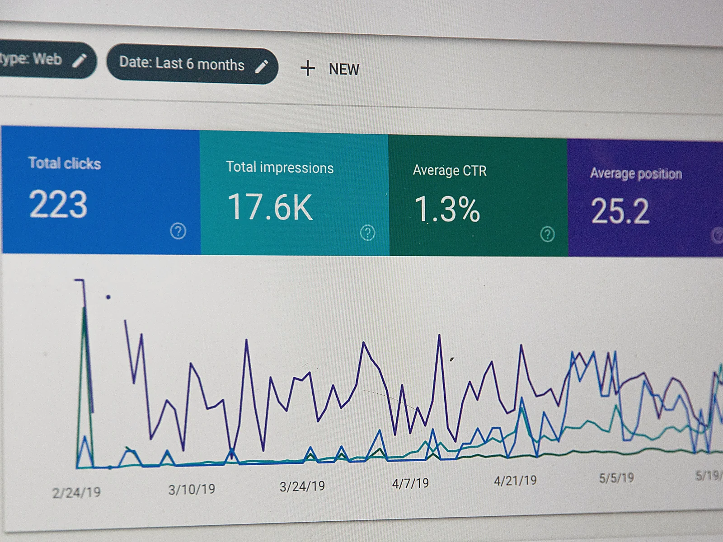Viewport: 723px width, 542px height.
Task: Toggle the Total clicks metric card
Action: 101,190
